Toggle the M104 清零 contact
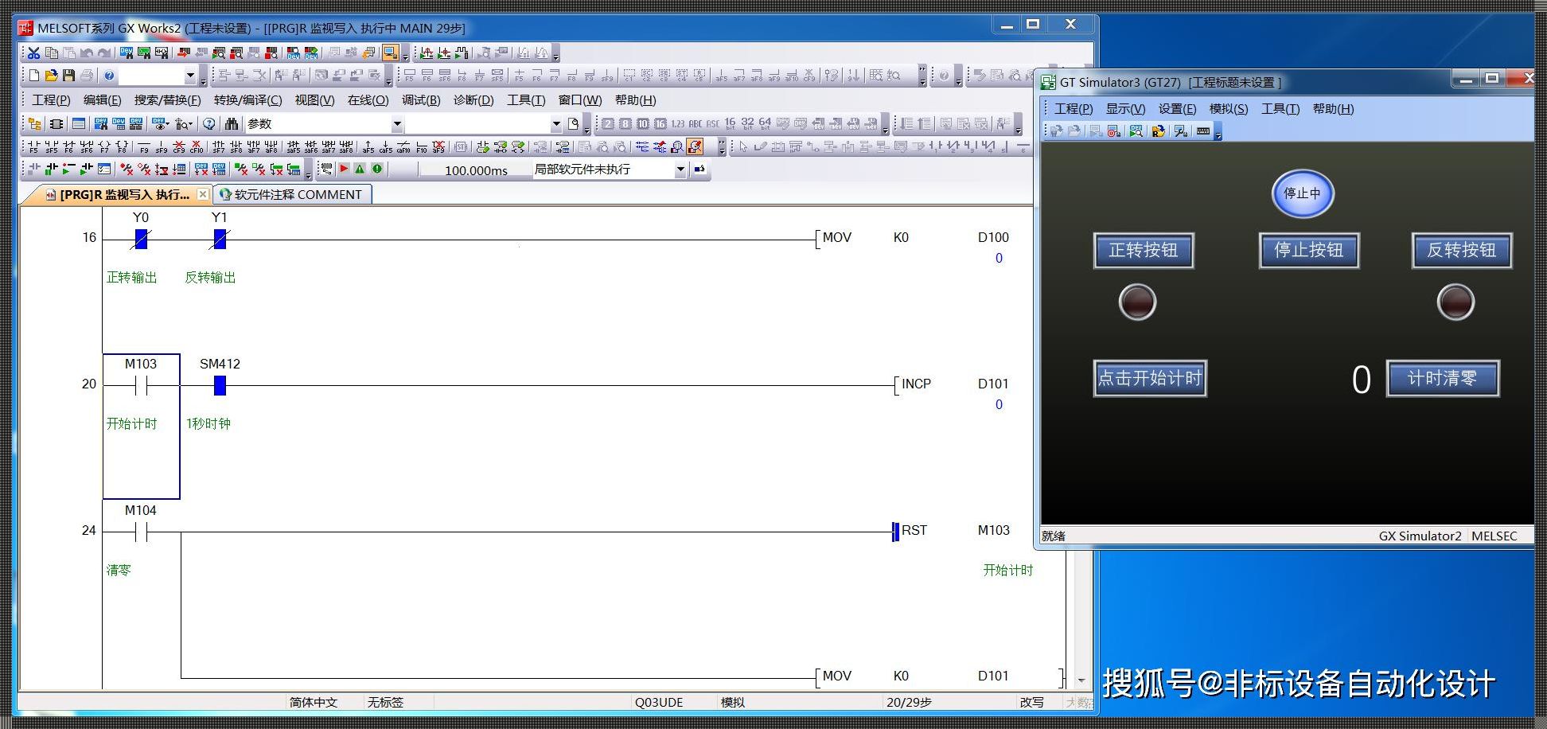The width and height of the screenshot is (1547, 729). click(x=141, y=532)
